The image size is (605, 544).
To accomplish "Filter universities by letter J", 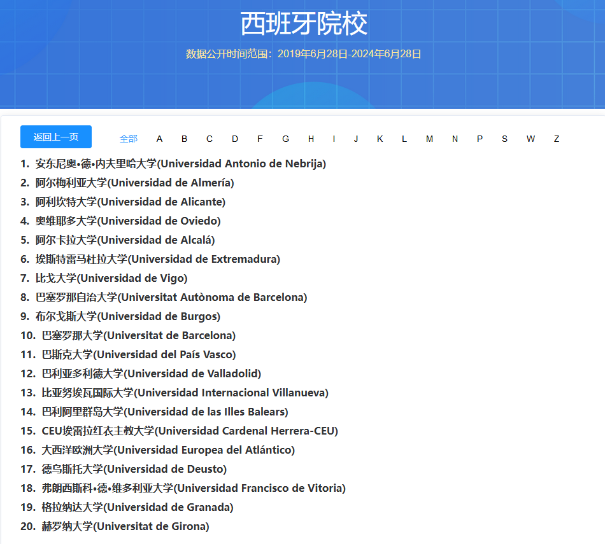I will [x=356, y=139].
